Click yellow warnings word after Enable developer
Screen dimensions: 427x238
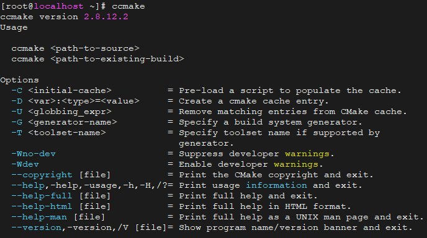coord(296,164)
